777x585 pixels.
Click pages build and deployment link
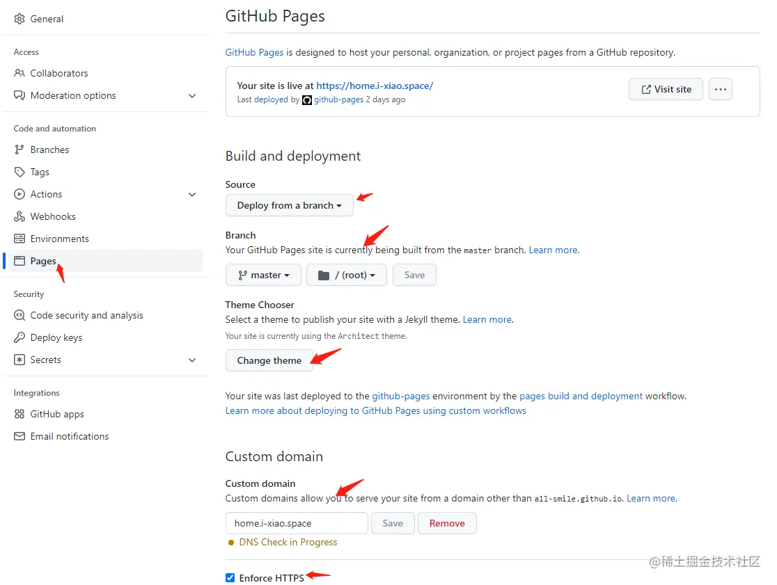(581, 396)
